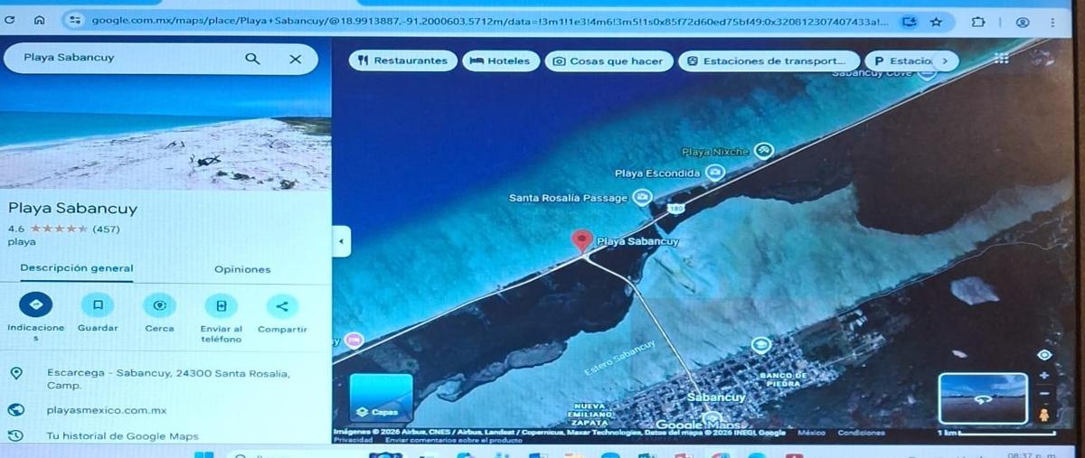This screenshot has width=1085, height=458.
Task: Select Santa Rosalía Passage marker
Action: 642,197
